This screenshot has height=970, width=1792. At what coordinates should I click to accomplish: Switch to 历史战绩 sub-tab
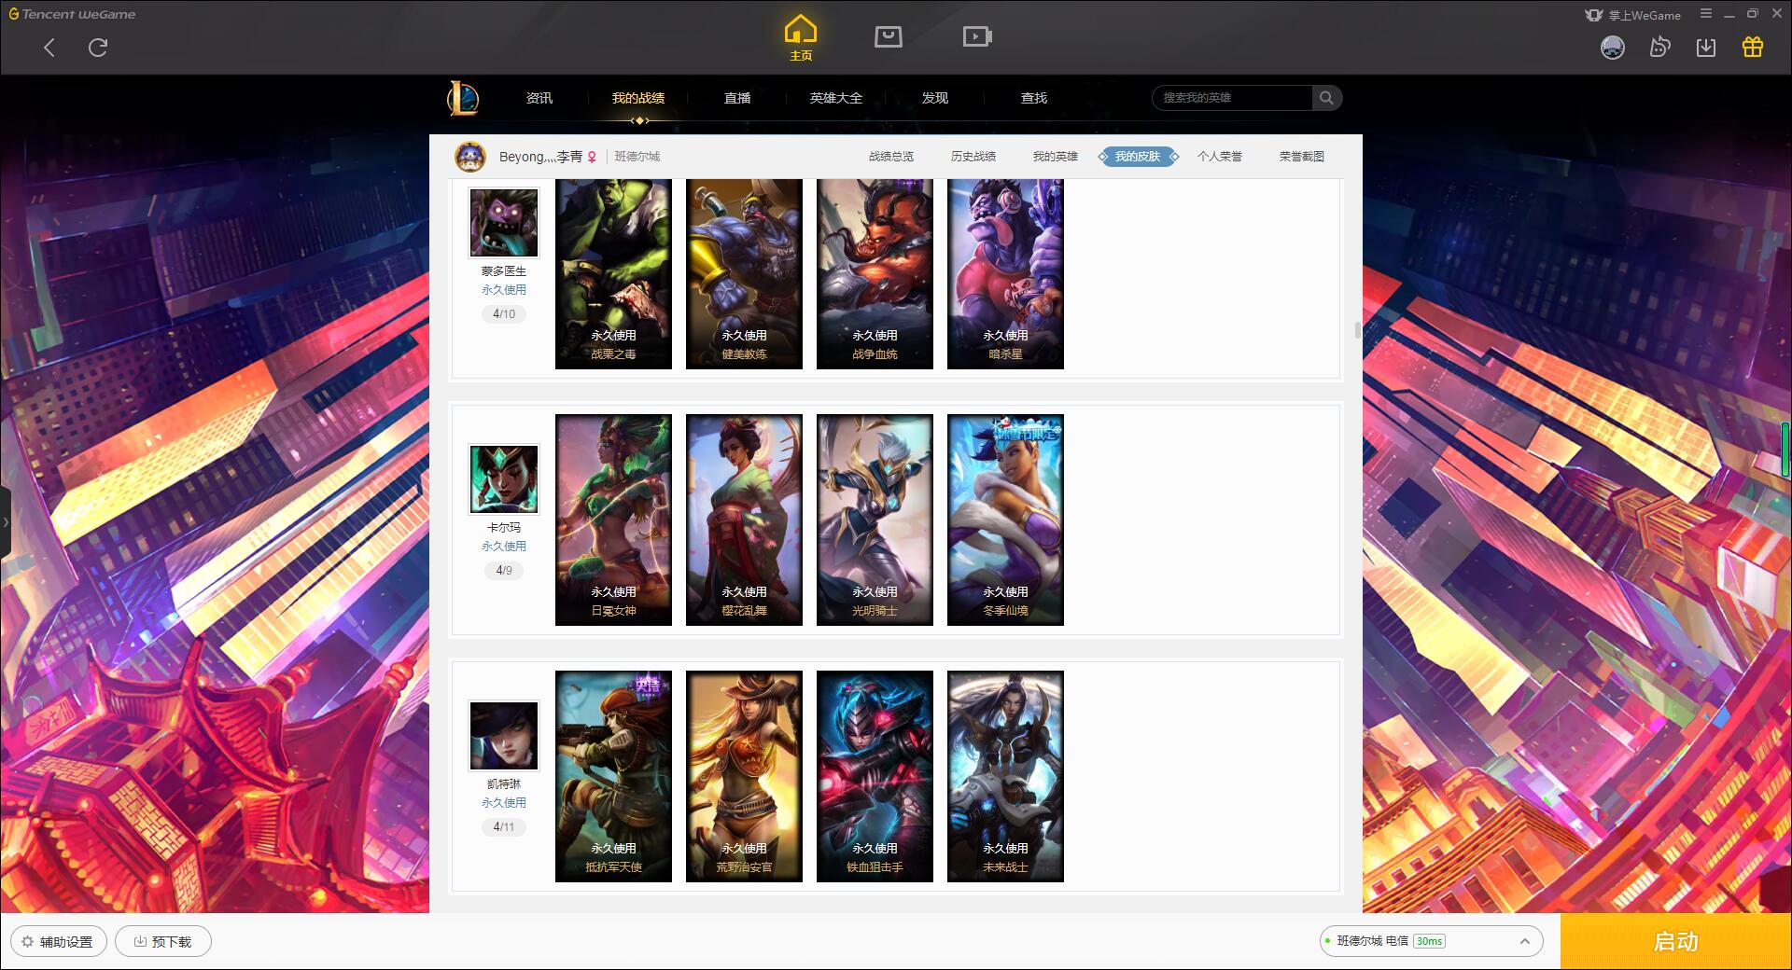[x=973, y=157]
